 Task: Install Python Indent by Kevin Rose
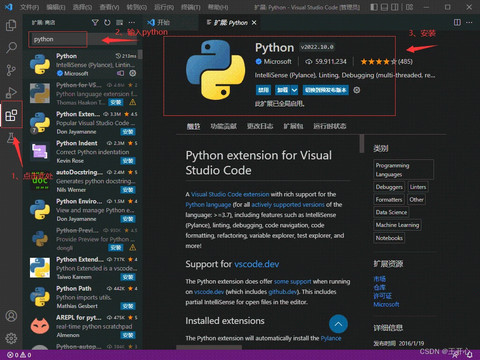[127, 161]
